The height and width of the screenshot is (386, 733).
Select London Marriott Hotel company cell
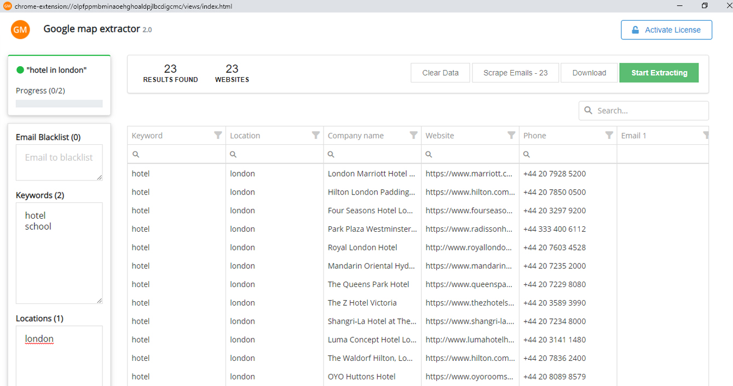372,174
